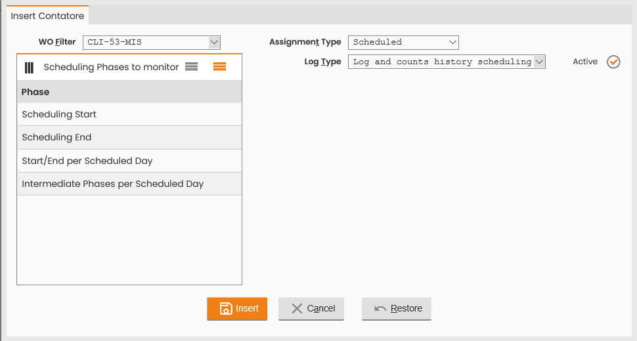Screen dimensions: 637x341
Task: Click the Cancel button
Action: (x=311, y=309)
